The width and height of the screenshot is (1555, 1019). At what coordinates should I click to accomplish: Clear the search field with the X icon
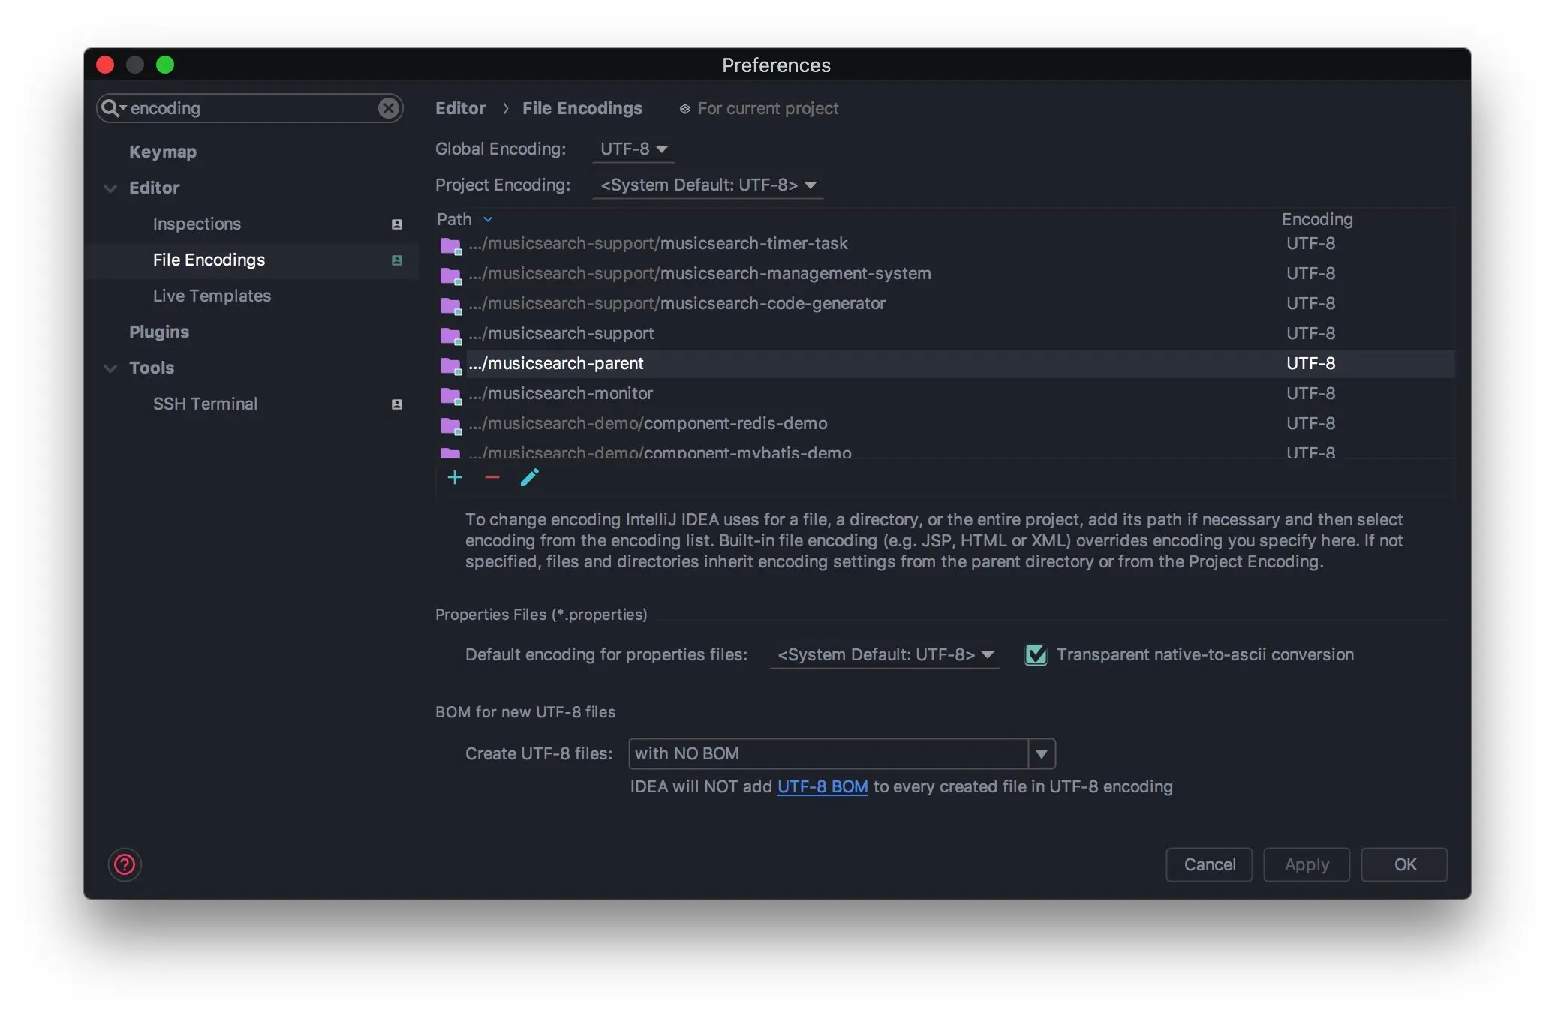388,108
